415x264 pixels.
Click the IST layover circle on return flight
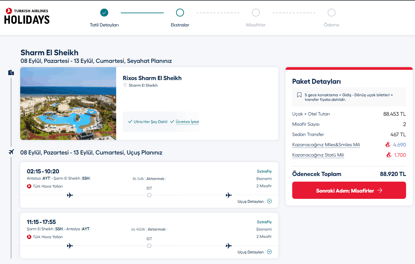coord(149,246)
